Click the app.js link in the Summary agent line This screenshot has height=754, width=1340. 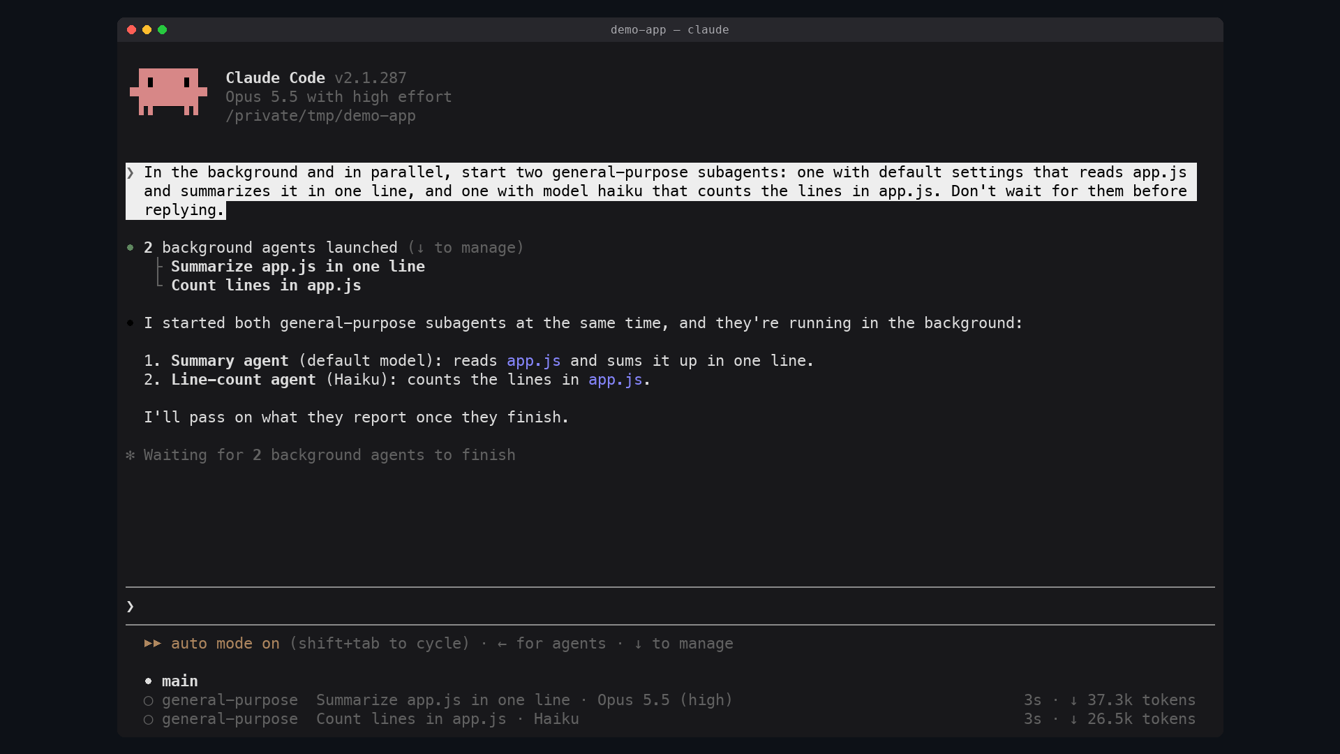tap(534, 361)
